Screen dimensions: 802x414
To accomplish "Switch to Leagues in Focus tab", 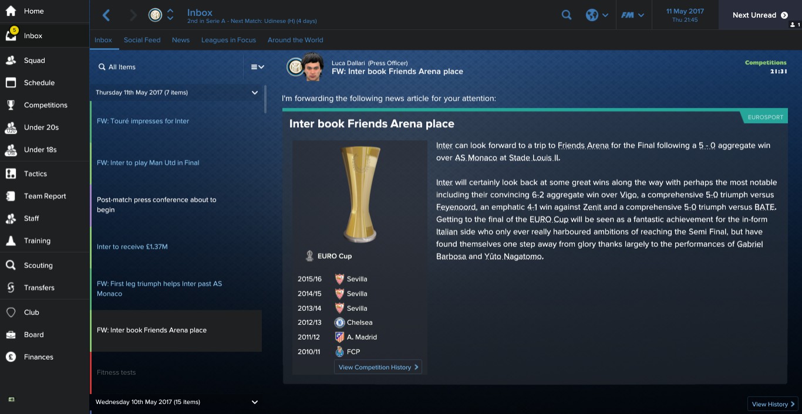I will pos(228,40).
